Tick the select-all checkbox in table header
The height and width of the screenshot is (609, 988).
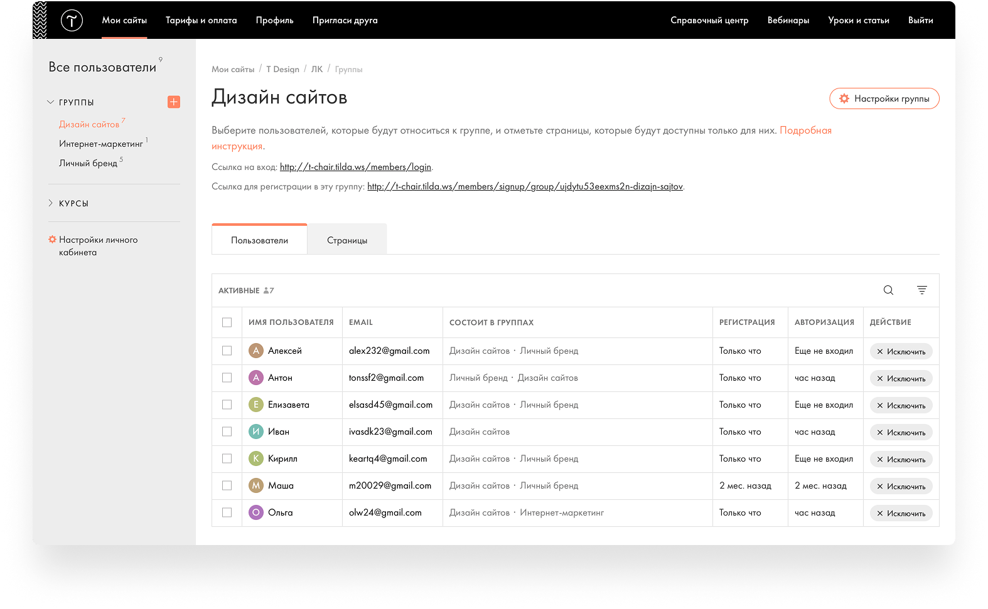pos(227,322)
